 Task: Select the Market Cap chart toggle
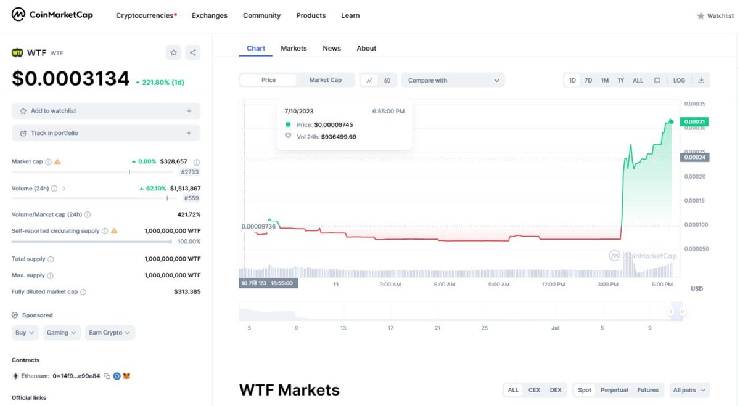pyautogui.click(x=326, y=80)
